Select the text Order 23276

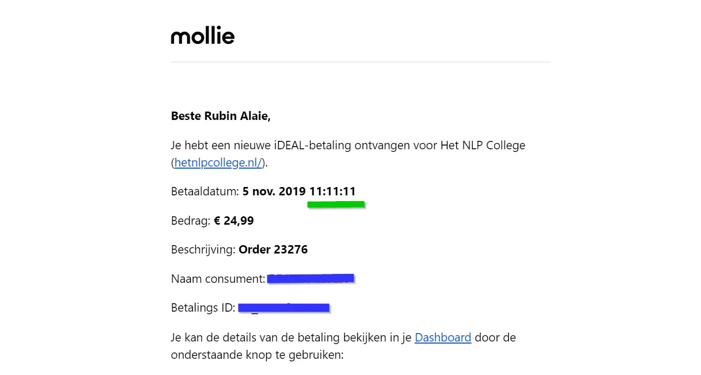point(273,250)
